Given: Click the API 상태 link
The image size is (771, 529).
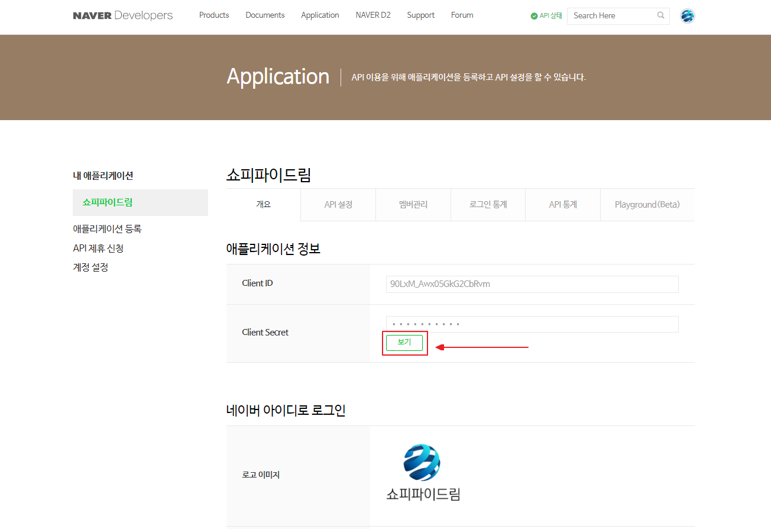Looking at the screenshot, I should (550, 16).
